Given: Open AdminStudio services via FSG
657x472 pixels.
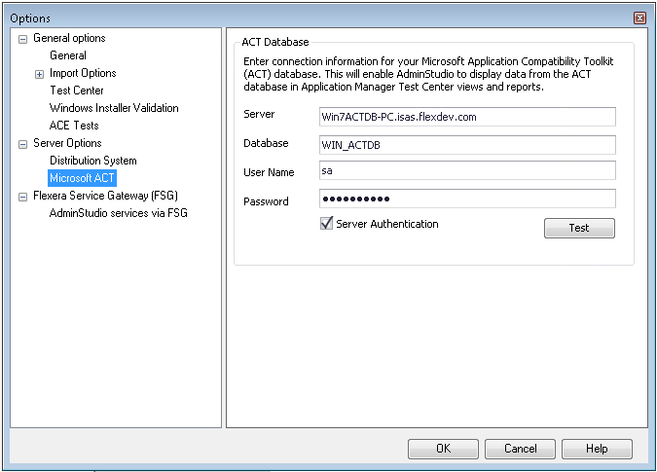Looking at the screenshot, I should click(x=118, y=213).
